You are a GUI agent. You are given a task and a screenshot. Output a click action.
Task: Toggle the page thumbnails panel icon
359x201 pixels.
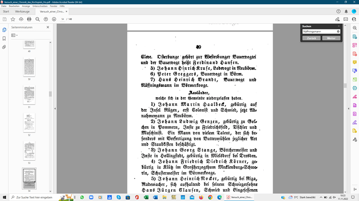pos(4,30)
